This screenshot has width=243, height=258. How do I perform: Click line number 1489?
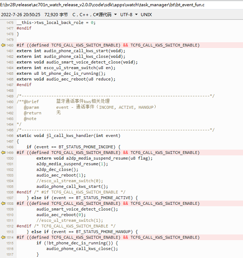[x=10, y=96]
